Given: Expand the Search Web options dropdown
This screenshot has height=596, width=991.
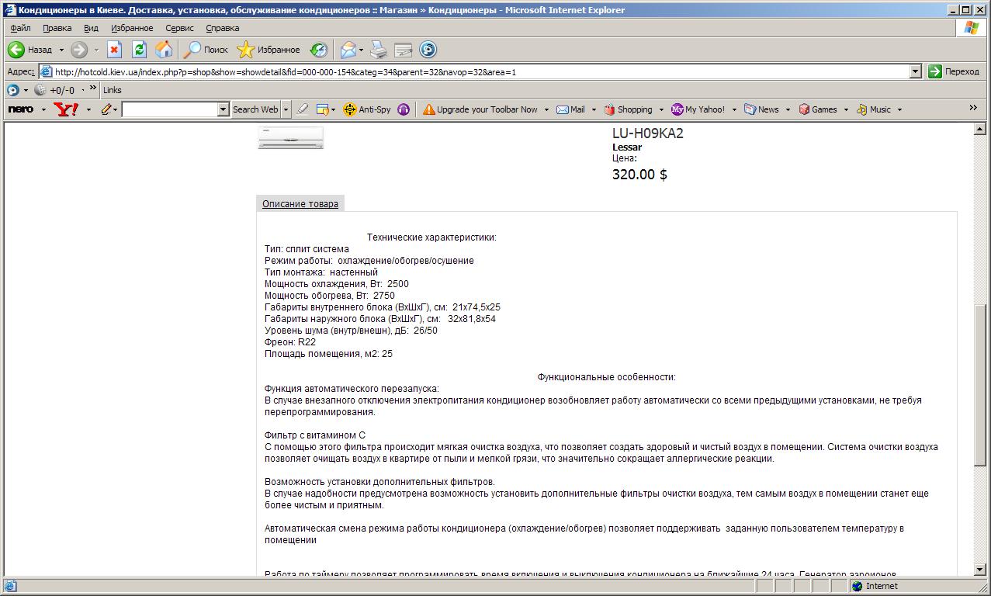Looking at the screenshot, I should (x=286, y=109).
